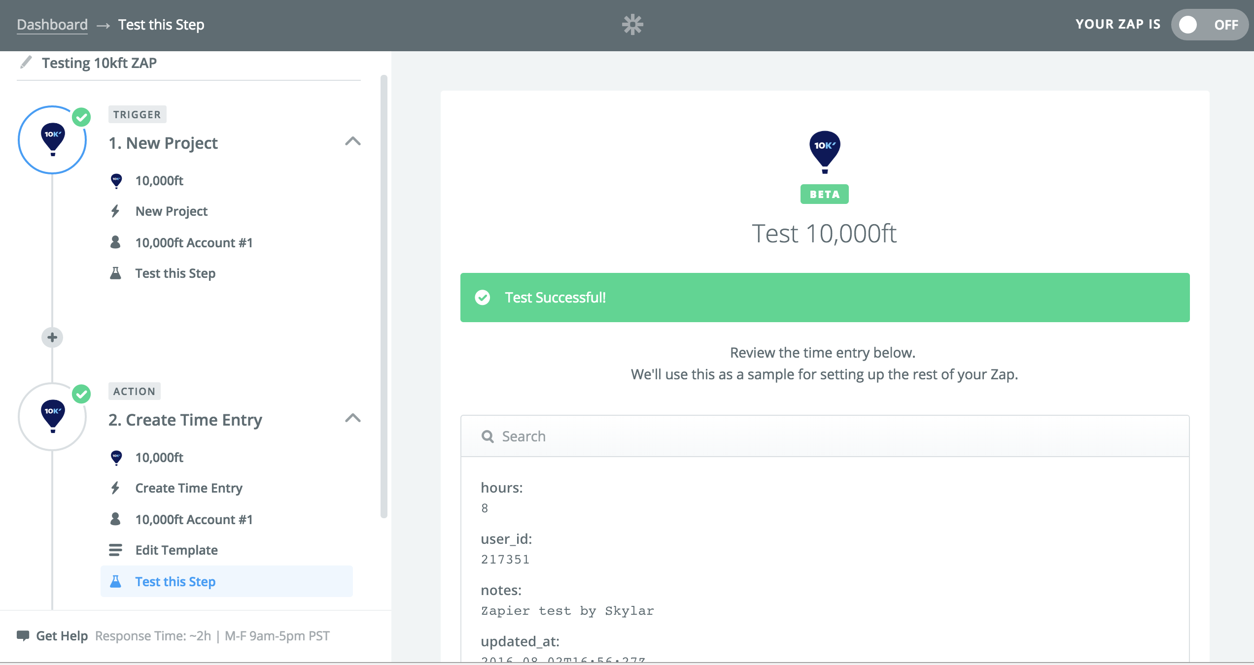Click the magnifier icon in the search box
Viewport: 1254px width, 665px height.
point(488,436)
